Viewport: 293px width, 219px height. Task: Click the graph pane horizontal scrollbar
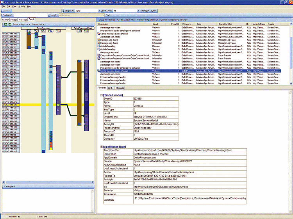pyautogui.click(x=48, y=182)
